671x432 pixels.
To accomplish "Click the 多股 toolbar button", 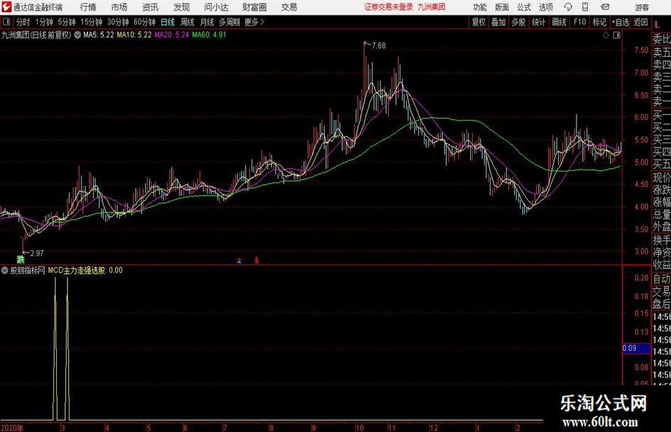I will tap(518, 22).
